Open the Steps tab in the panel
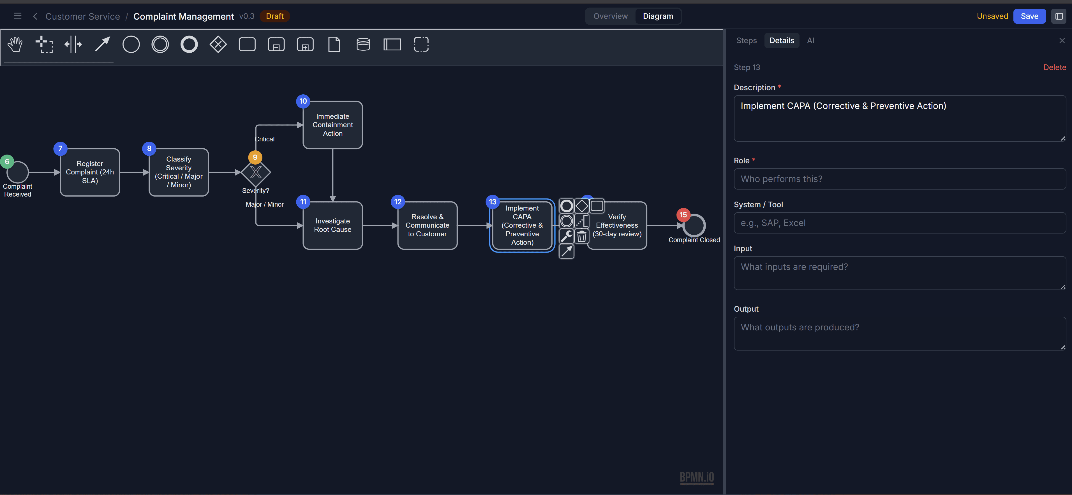Viewport: 1072px width, 495px height. (x=746, y=40)
